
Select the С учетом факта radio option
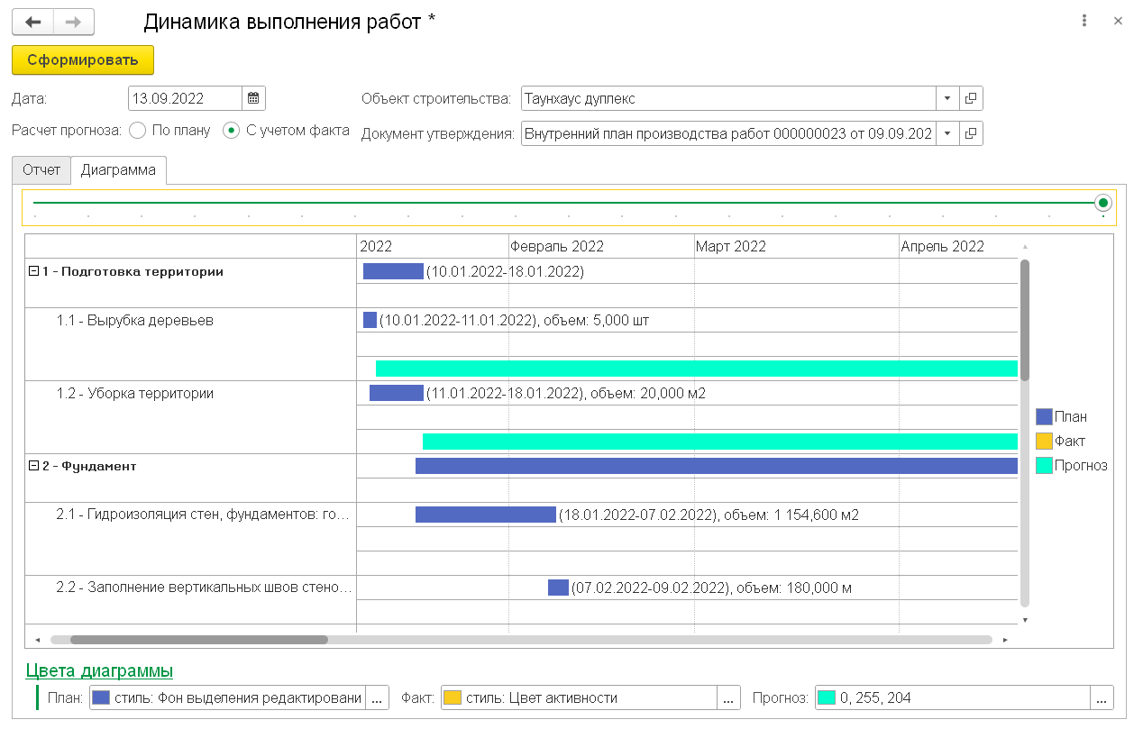pos(232,131)
